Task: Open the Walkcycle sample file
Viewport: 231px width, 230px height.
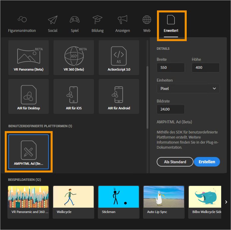Action: click(73, 202)
